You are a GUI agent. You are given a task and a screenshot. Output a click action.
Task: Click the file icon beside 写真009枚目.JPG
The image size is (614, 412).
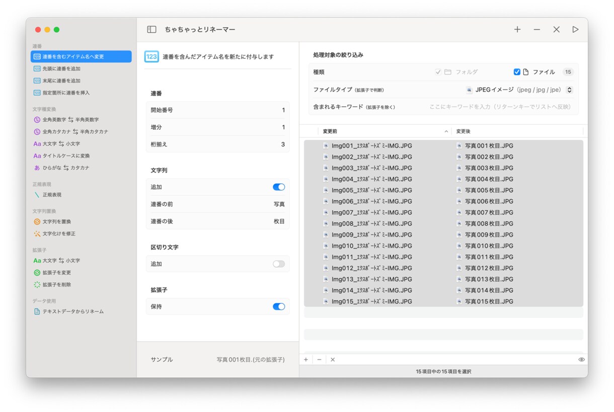459,235
